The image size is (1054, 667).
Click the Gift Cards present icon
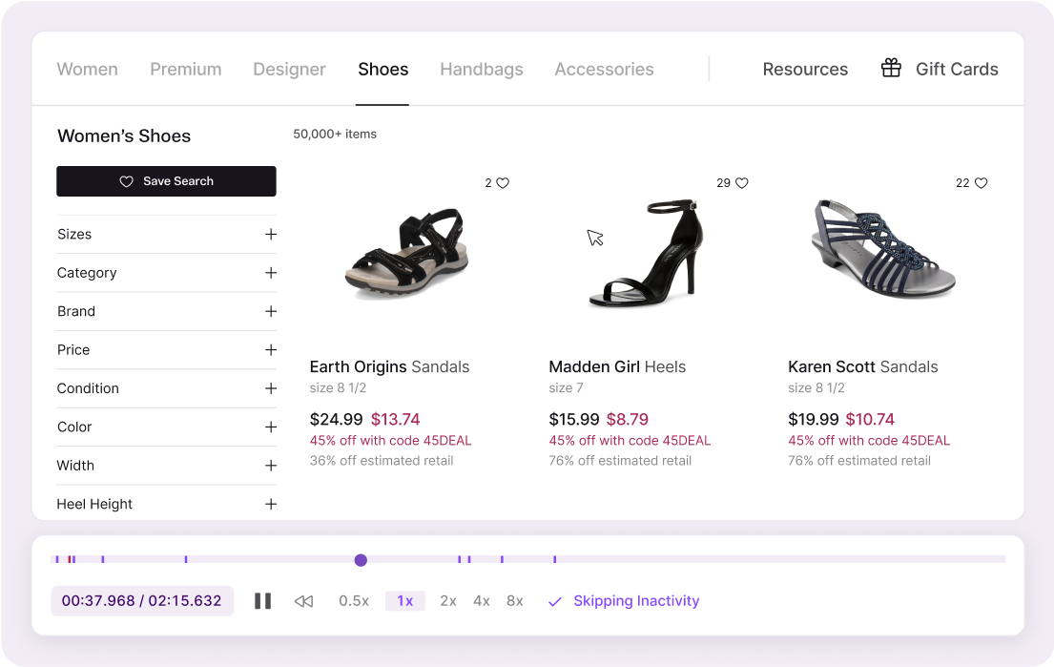891,69
